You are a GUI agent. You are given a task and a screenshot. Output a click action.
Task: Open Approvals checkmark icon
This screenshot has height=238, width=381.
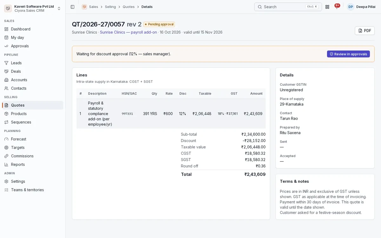pos(6,46)
